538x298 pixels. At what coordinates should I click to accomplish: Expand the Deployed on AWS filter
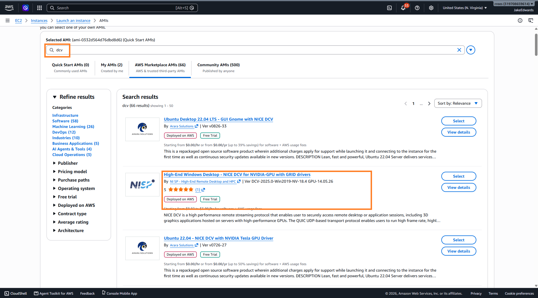[x=73, y=205]
